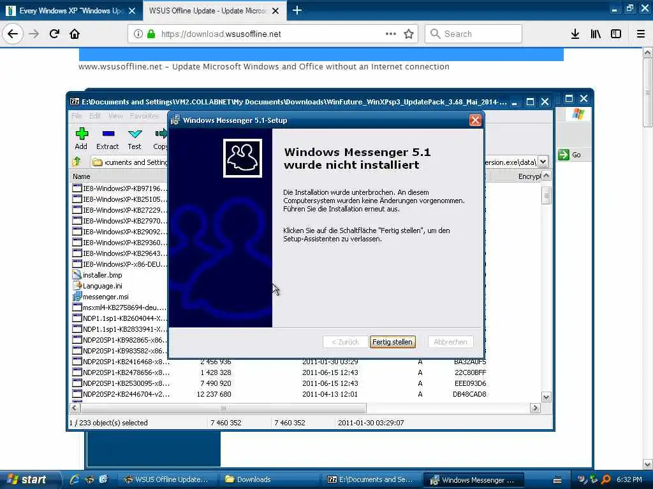Click the 7-Zip Extract toolbar icon
The height and width of the screenshot is (489, 653).
point(107,139)
